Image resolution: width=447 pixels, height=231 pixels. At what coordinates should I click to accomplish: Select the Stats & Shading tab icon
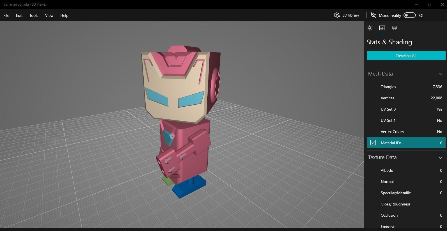pos(382,28)
